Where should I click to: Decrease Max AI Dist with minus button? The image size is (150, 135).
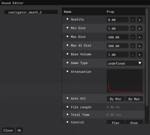click(x=133, y=46)
